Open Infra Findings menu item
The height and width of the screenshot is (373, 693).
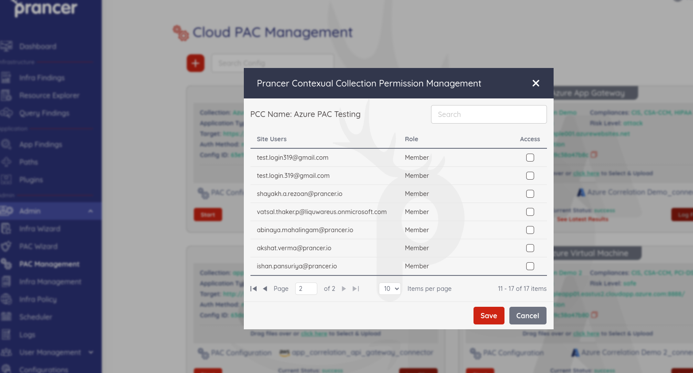point(42,78)
